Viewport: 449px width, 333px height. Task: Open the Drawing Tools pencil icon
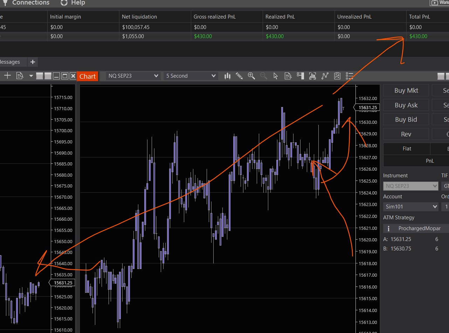(x=239, y=76)
